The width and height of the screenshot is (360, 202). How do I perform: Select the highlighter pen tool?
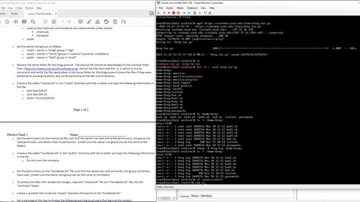pos(89,22)
